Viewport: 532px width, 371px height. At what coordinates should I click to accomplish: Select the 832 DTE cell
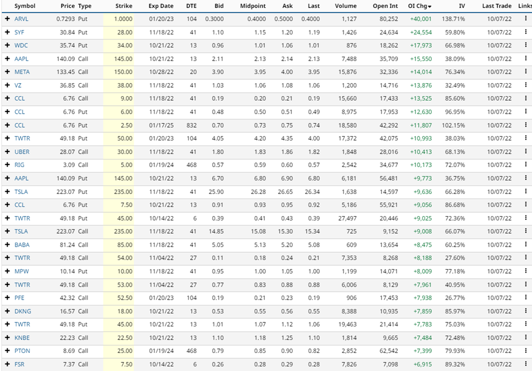[191, 125]
